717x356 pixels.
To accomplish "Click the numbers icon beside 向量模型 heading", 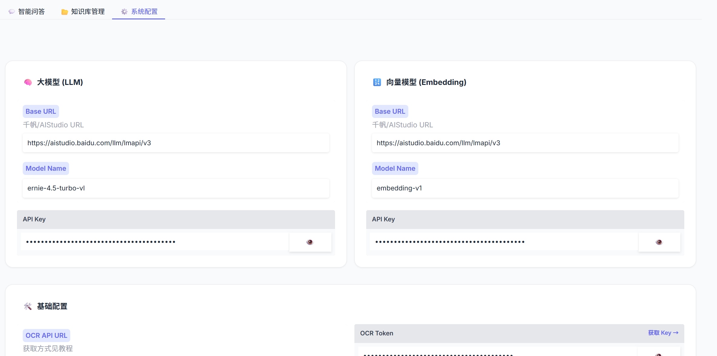I will [377, 82].
